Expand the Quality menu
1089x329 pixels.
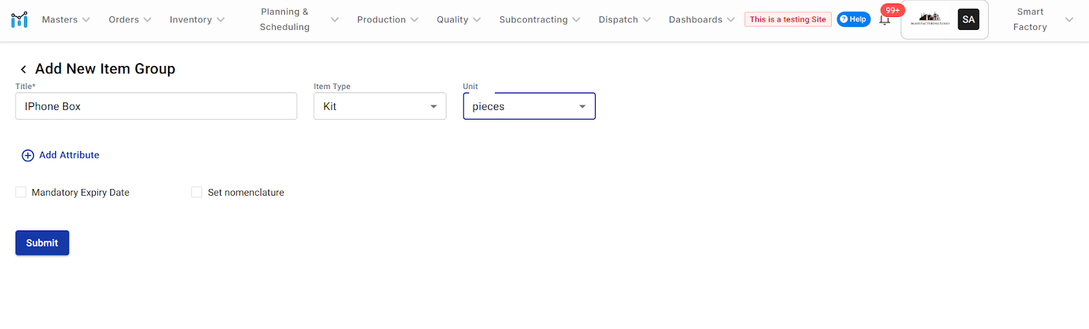click(458, 20)
